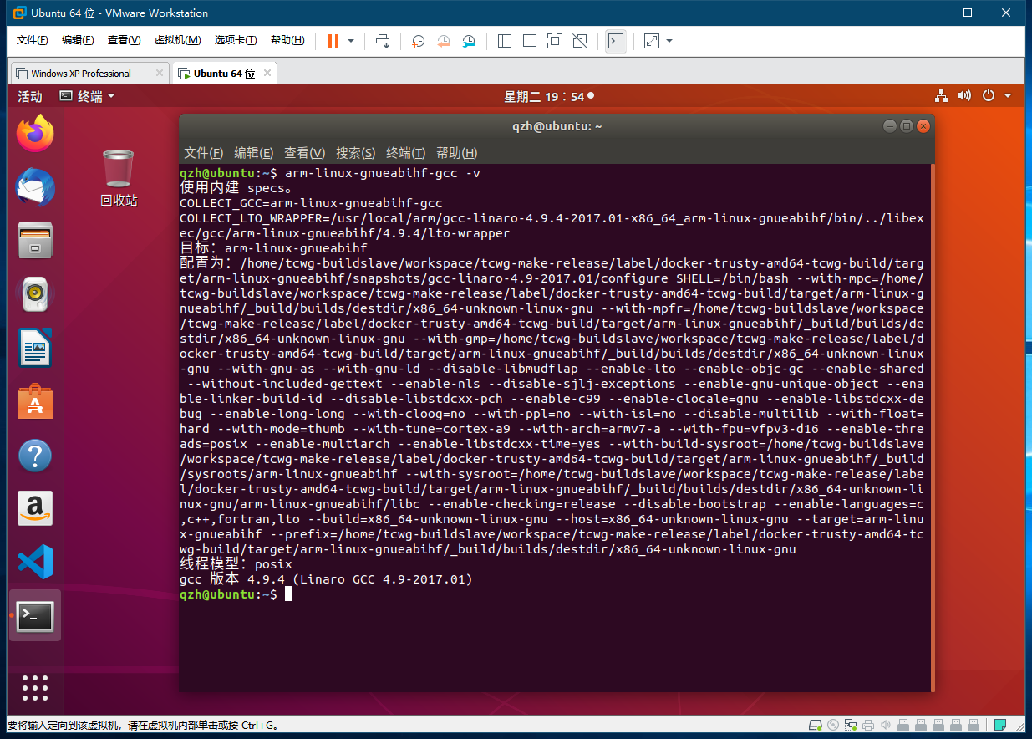Open Ubuntu 活动 activities overview
This screenshot has height=739, width=1032.
(x=30, y=97)
